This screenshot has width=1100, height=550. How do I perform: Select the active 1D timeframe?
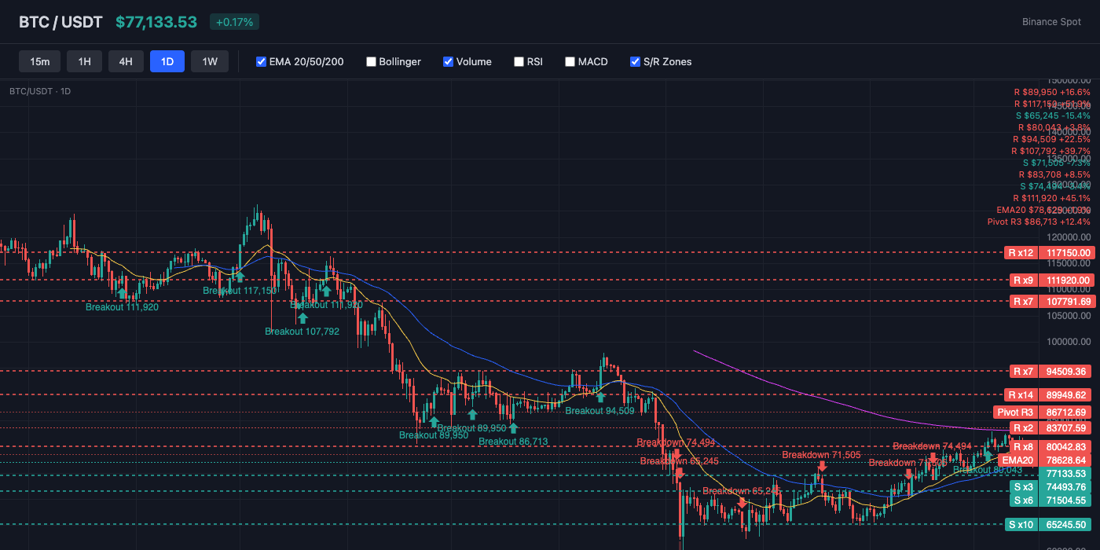coord(167,61)
